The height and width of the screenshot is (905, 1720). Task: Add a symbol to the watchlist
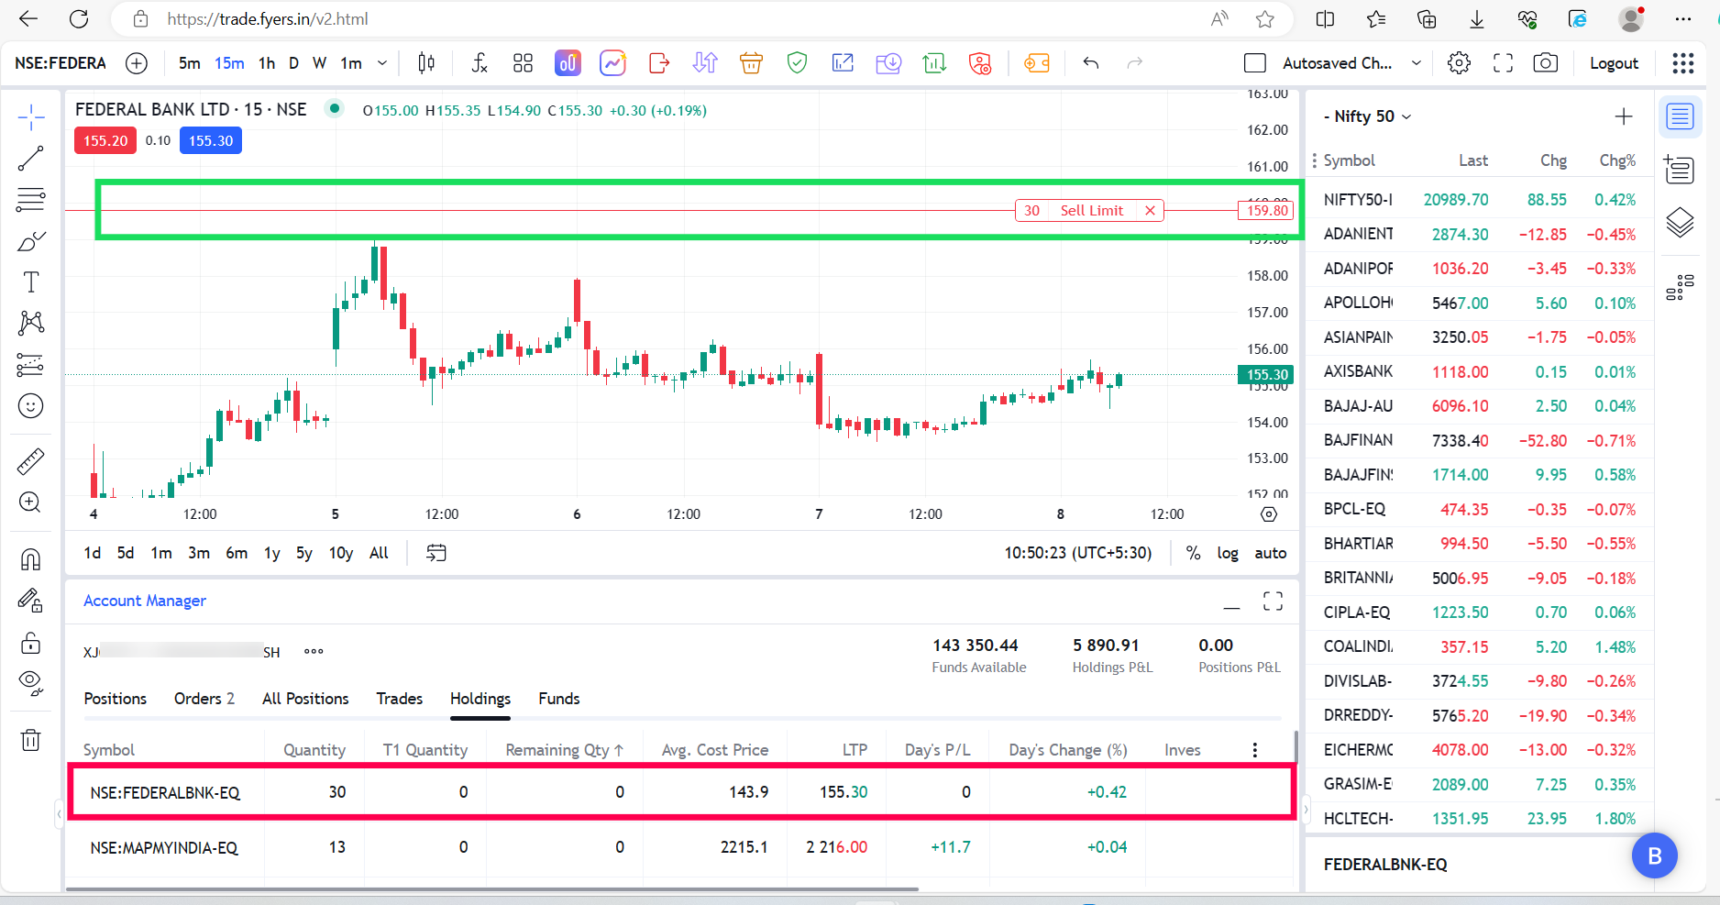click(1624, 116)
